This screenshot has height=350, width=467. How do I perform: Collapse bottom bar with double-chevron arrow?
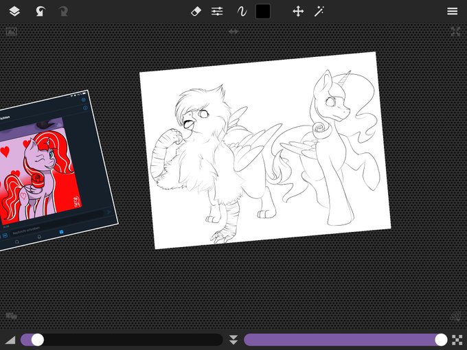coord(233,340)
